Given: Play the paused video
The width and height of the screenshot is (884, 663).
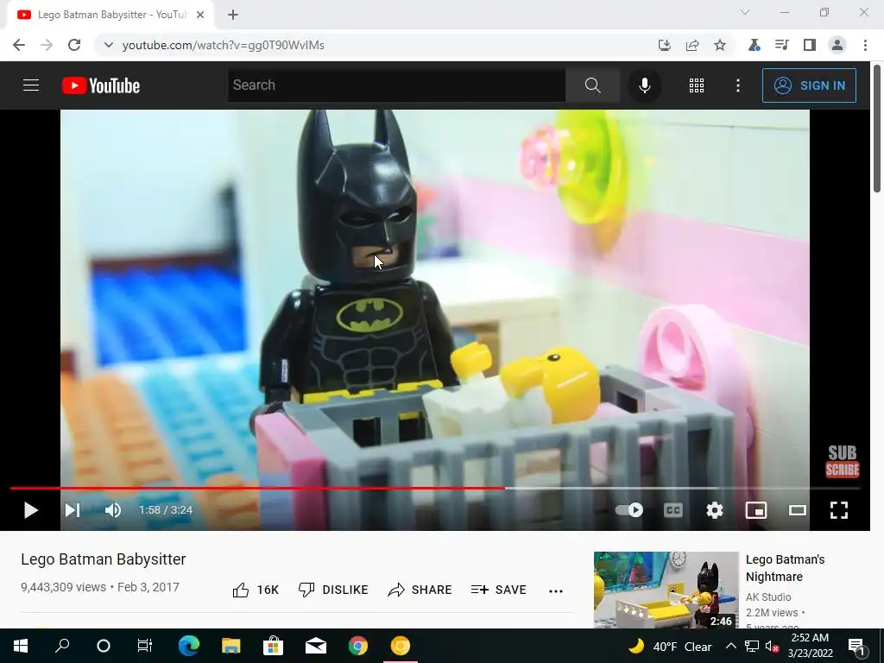Looking at the screenshot, I should click(x=31, y=510).
